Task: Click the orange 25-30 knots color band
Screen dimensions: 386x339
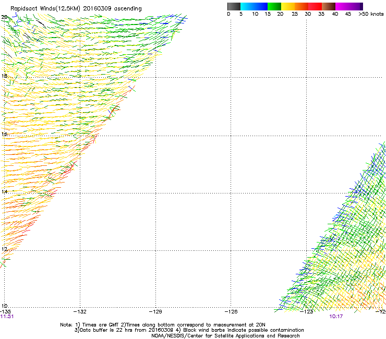Action: click(301, 6)
